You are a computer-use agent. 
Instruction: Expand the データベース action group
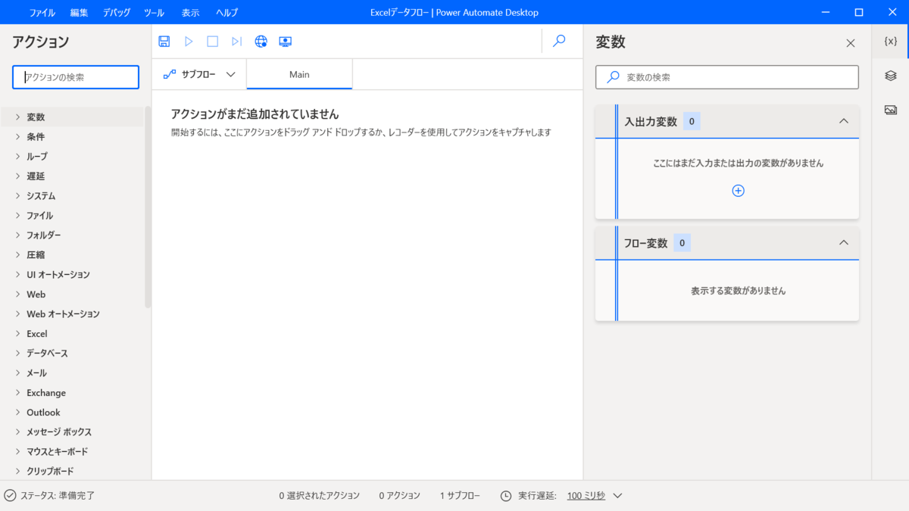[x=18, y=354]
